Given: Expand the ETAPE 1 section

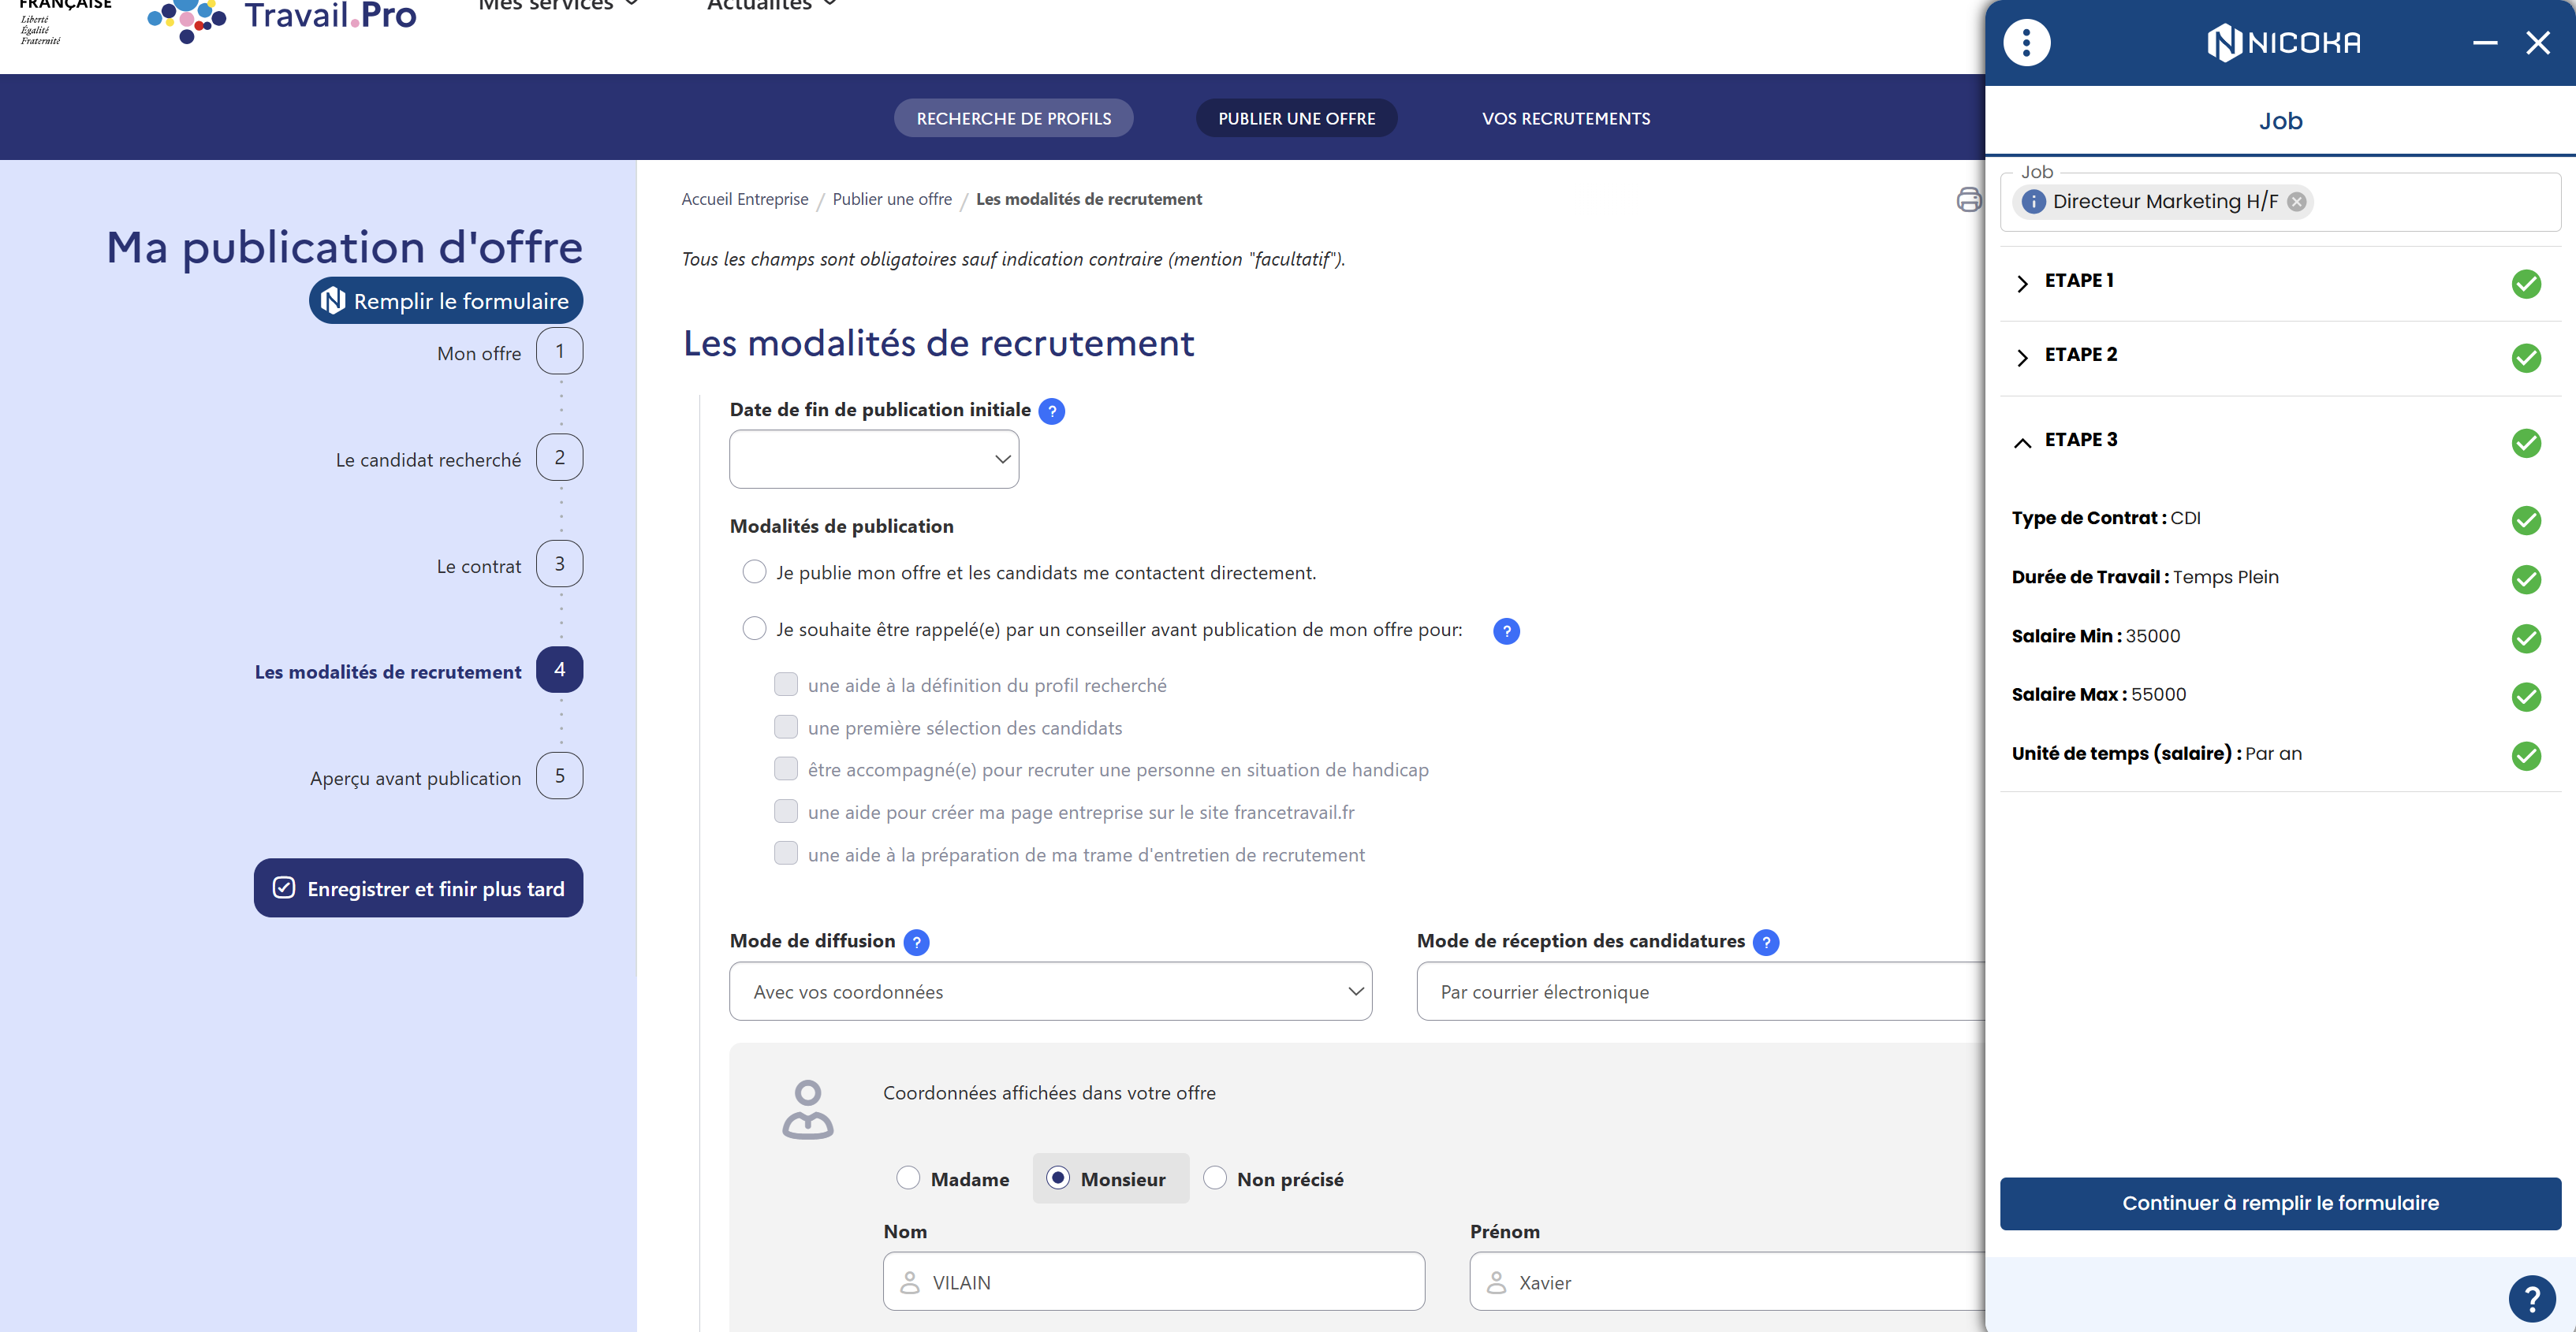Looking at the screenshot, I should (x=2022, y=283).
